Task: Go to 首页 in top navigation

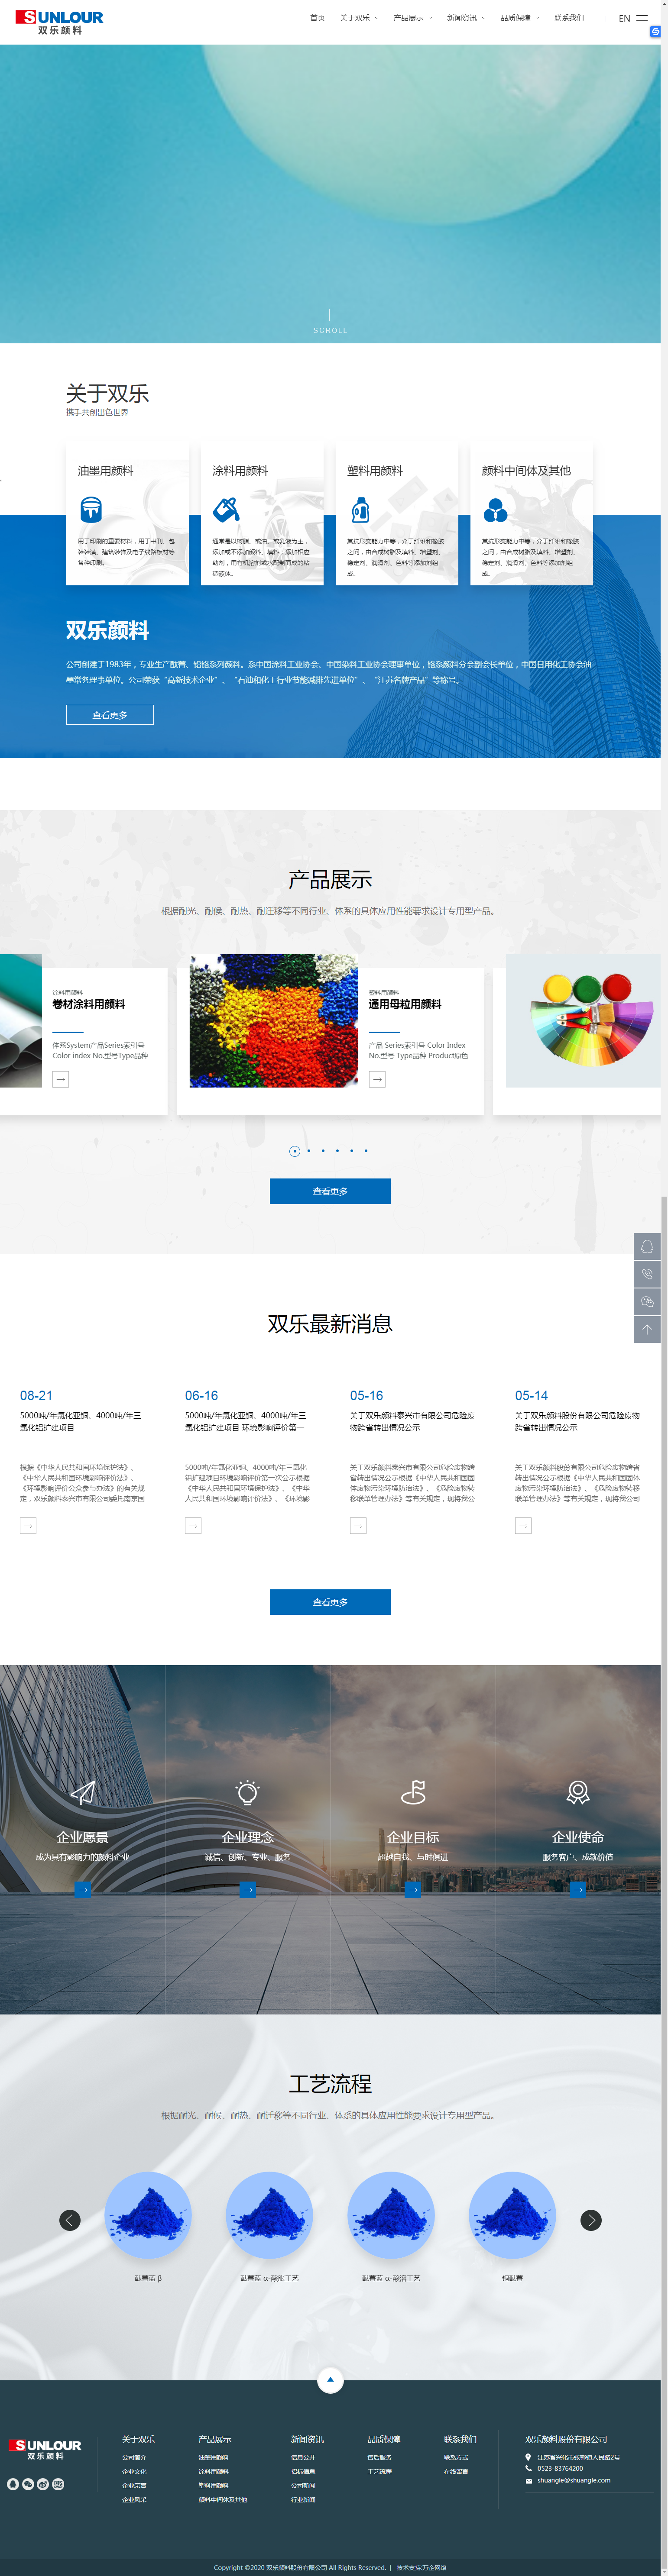Action: pyautogui.click(x=317, y=18)
